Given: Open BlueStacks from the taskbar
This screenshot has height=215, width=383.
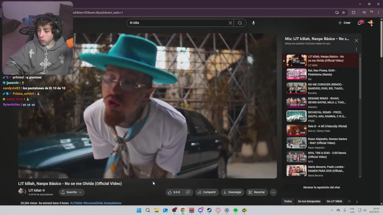Looking at the screenshot, I should click(244, 210).
